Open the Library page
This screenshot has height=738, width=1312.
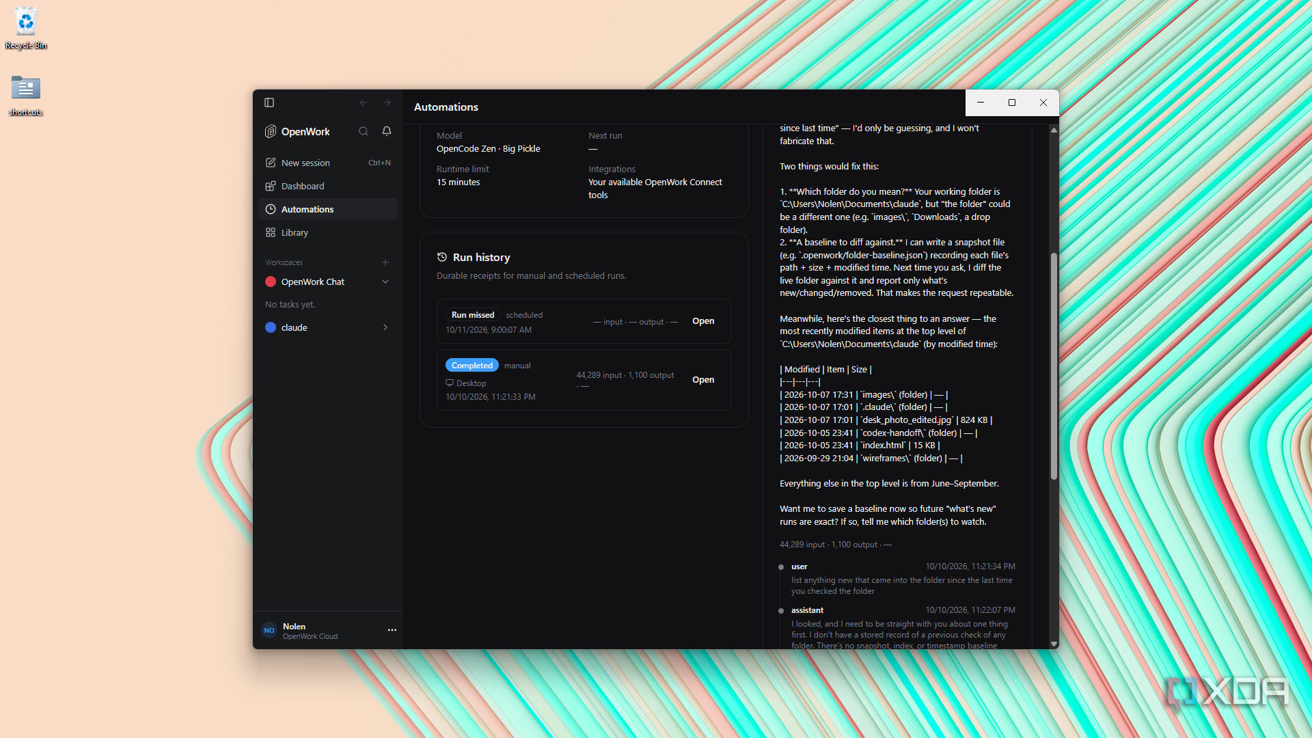point(328,232)
